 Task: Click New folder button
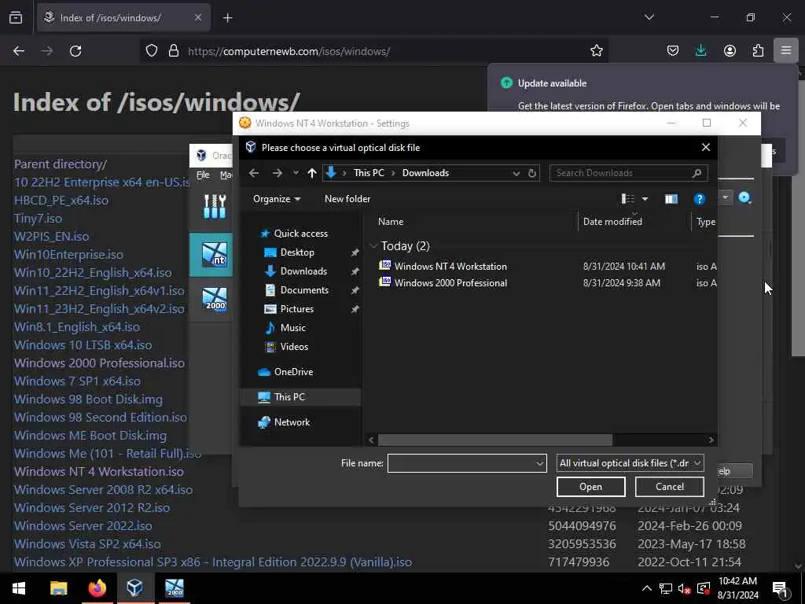tap(347, 199)
